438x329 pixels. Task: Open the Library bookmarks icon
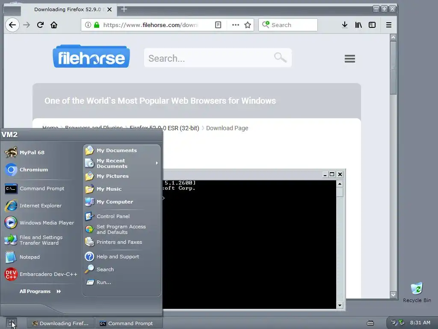(358, 25)
